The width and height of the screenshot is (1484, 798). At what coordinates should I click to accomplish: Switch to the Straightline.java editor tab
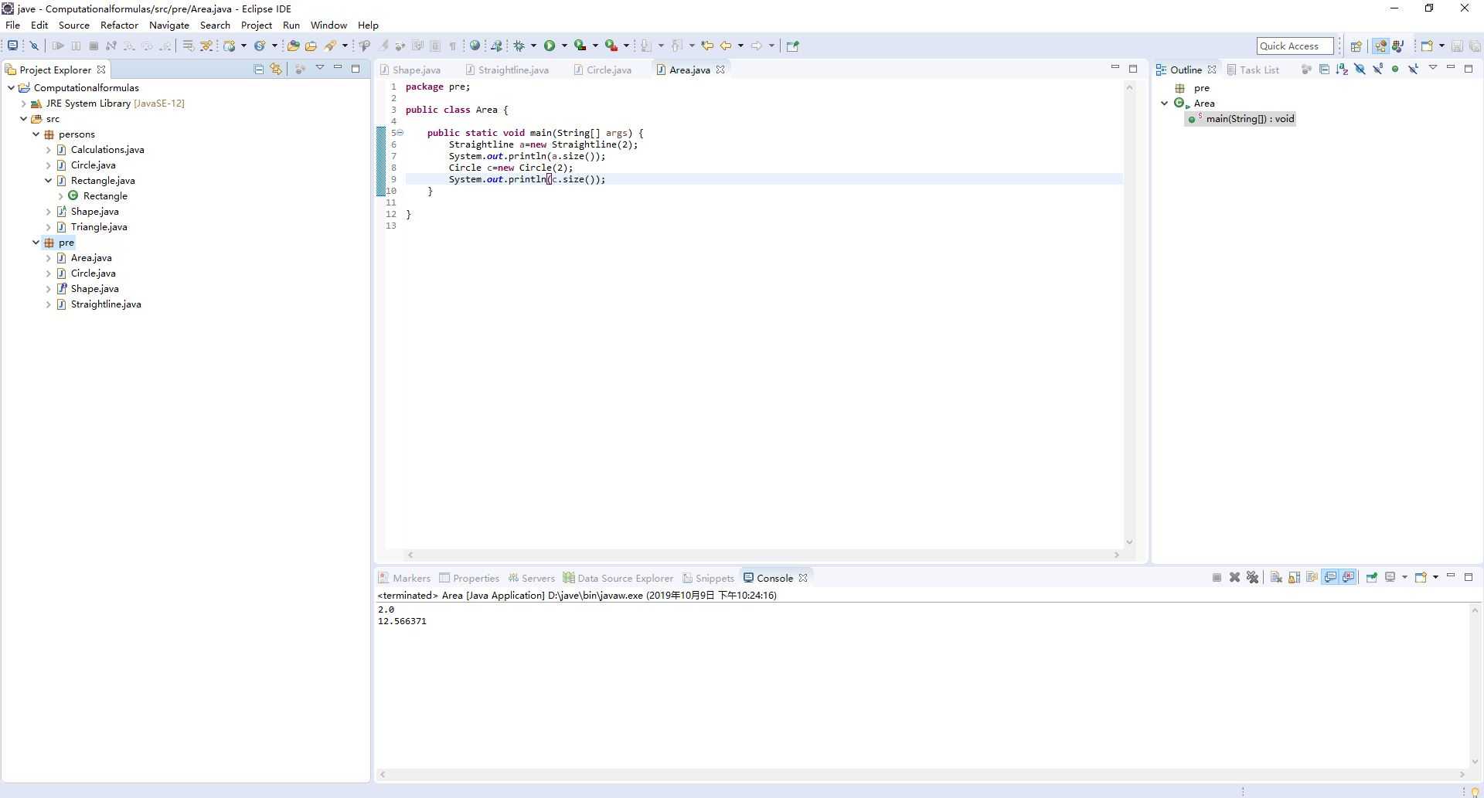click(x=508, y=70)
